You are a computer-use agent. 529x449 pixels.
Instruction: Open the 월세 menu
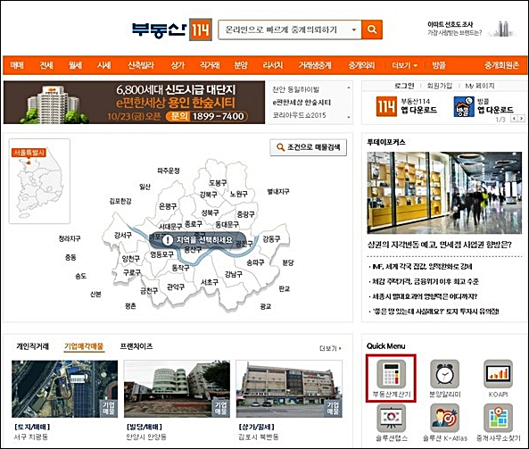click(x=75, y=65)
